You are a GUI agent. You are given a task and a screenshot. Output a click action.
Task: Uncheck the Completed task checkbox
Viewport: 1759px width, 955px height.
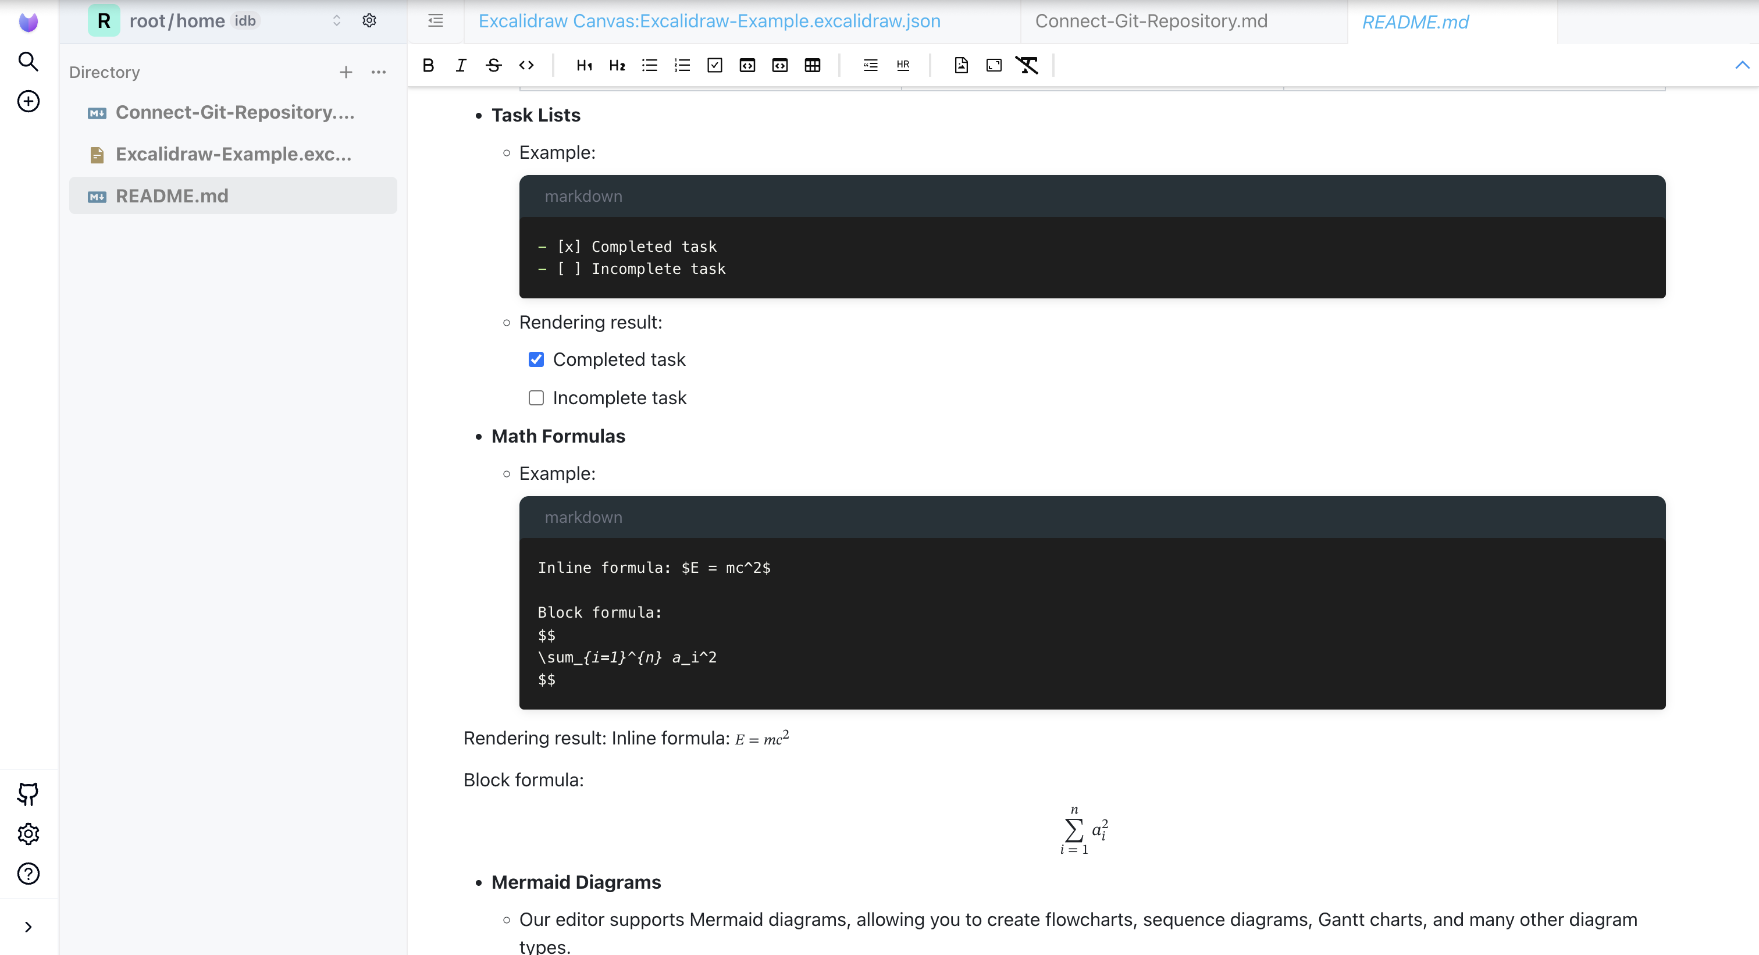(x=536, y=359)
